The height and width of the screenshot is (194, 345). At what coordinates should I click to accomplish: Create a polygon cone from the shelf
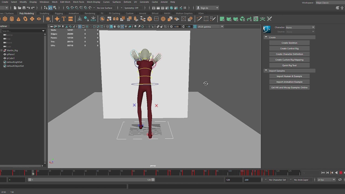coord(19,19)
